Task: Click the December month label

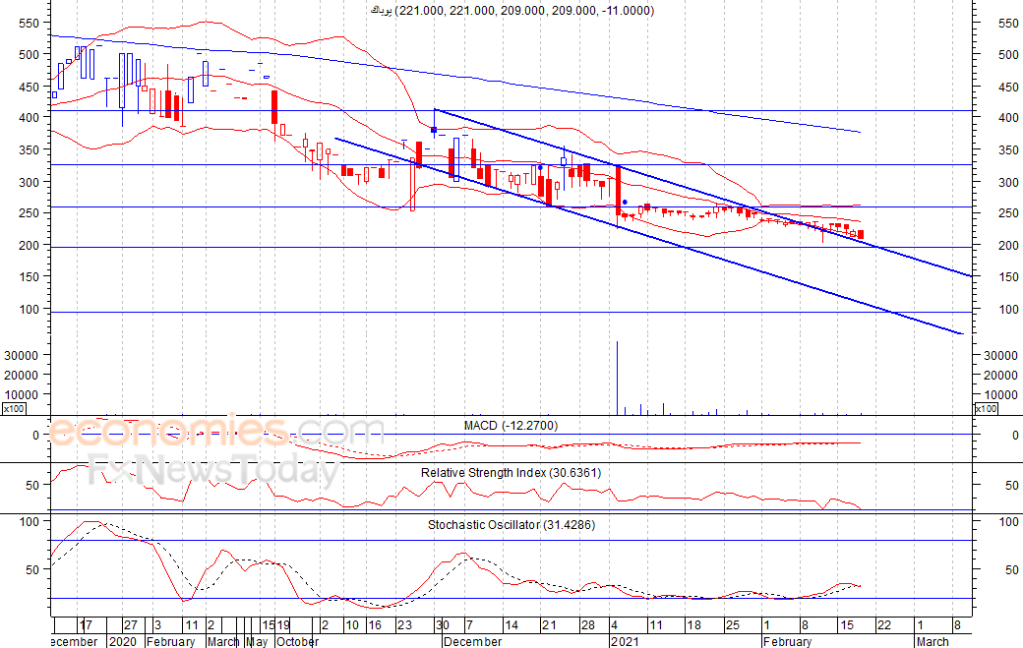Action: pyautogui.click(x=472, y=641)
